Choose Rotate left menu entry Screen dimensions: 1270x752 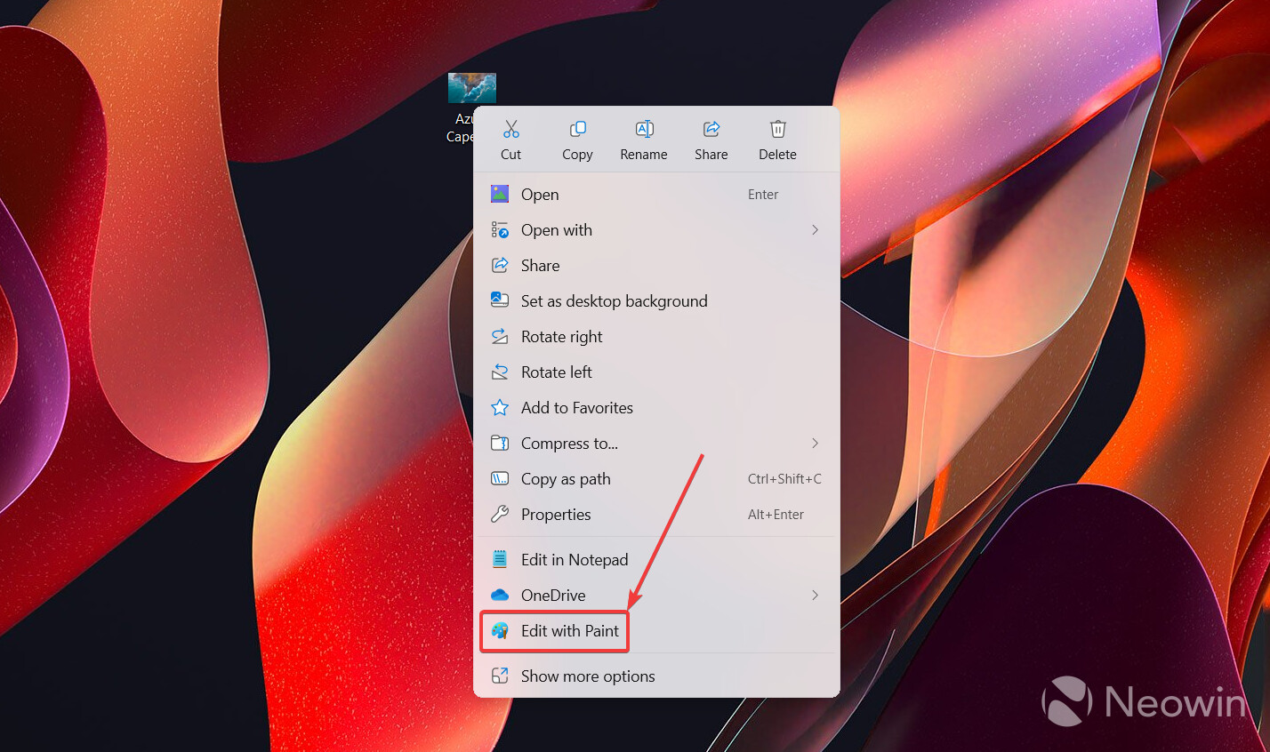656,372
